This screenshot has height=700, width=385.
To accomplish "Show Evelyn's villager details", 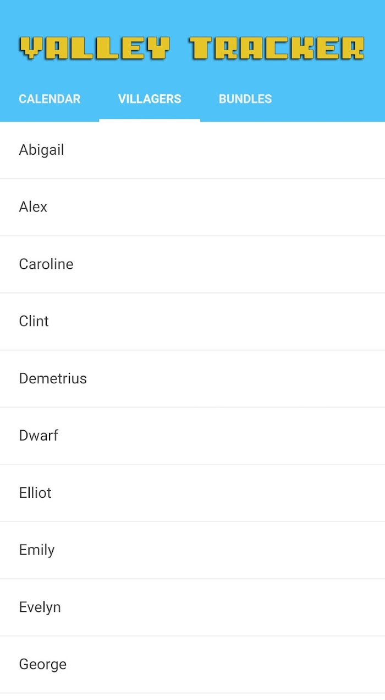I will (193, 607).
